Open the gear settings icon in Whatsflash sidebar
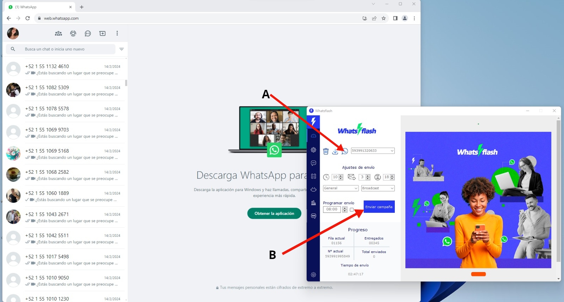The image size is (564, 302). tap(313, 150)
